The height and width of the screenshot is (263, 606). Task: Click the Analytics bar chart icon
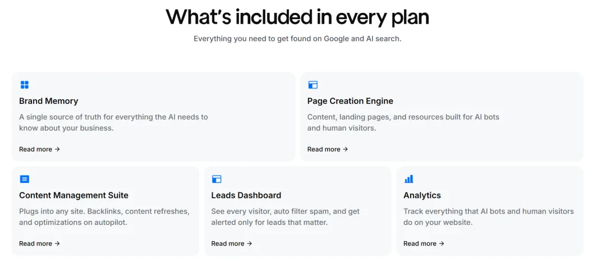coord(408,179)
